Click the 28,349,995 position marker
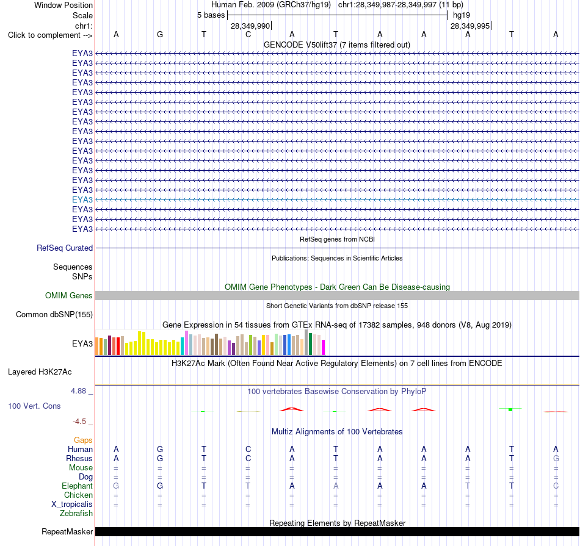 [x=470, y=26]
